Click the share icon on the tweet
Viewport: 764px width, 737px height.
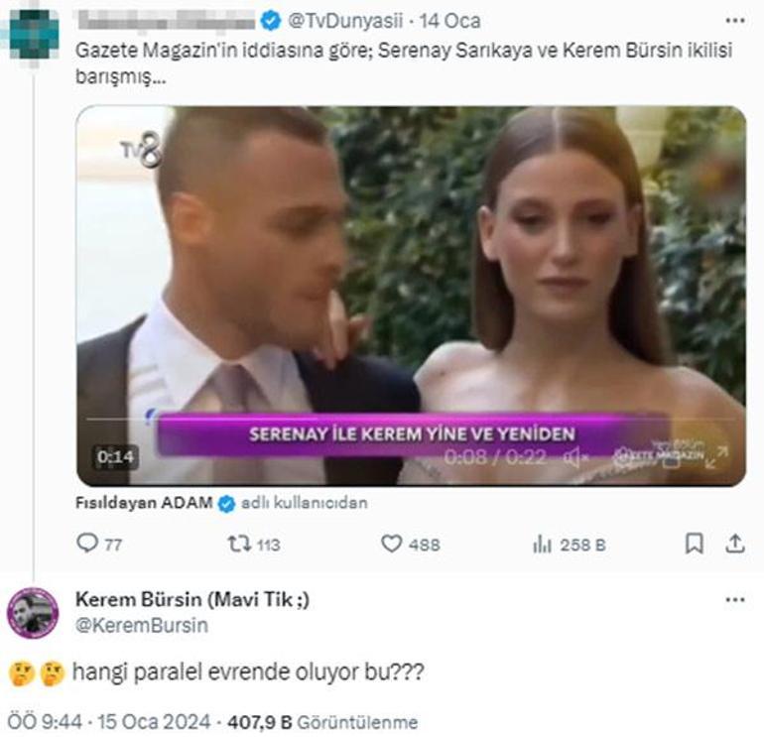point(735,544)
